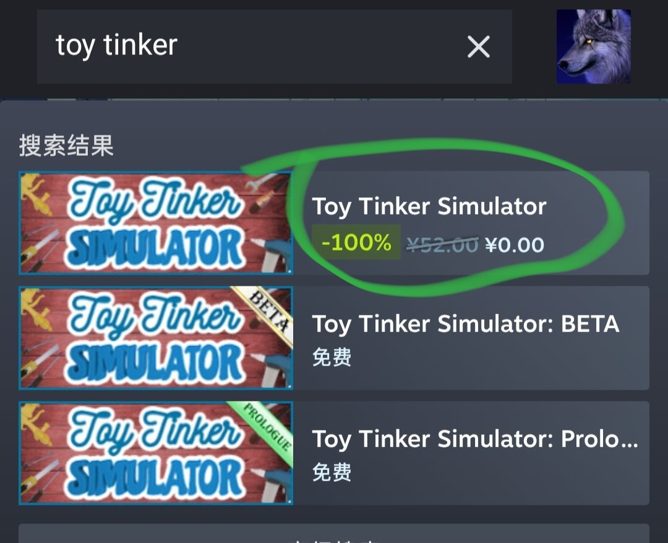Open Toy Tinker Simulator: BETA thumbnail
This screenshot has width=668, height=543.
click(x=156, y=338)
